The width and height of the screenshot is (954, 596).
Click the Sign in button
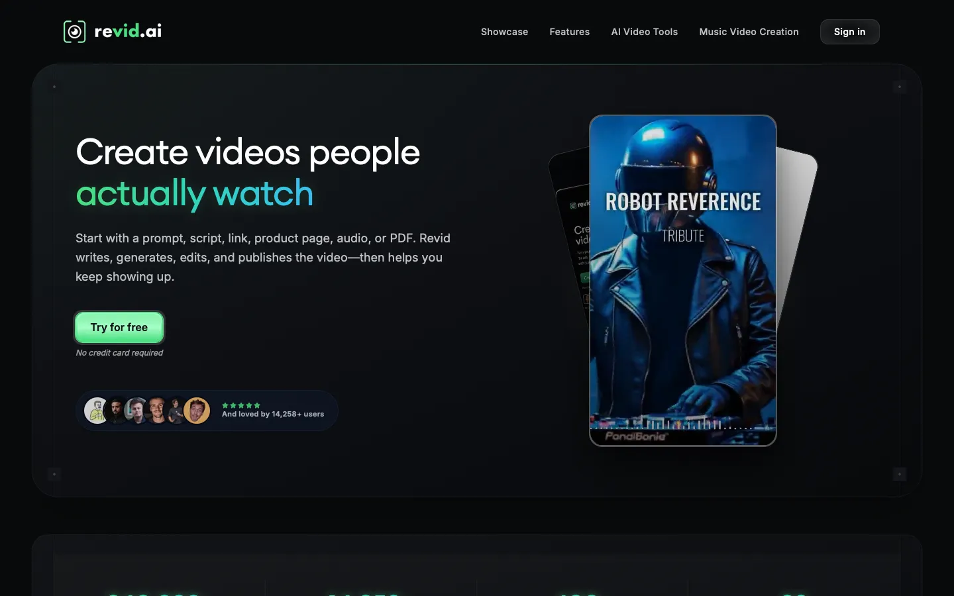pos(849,32)
